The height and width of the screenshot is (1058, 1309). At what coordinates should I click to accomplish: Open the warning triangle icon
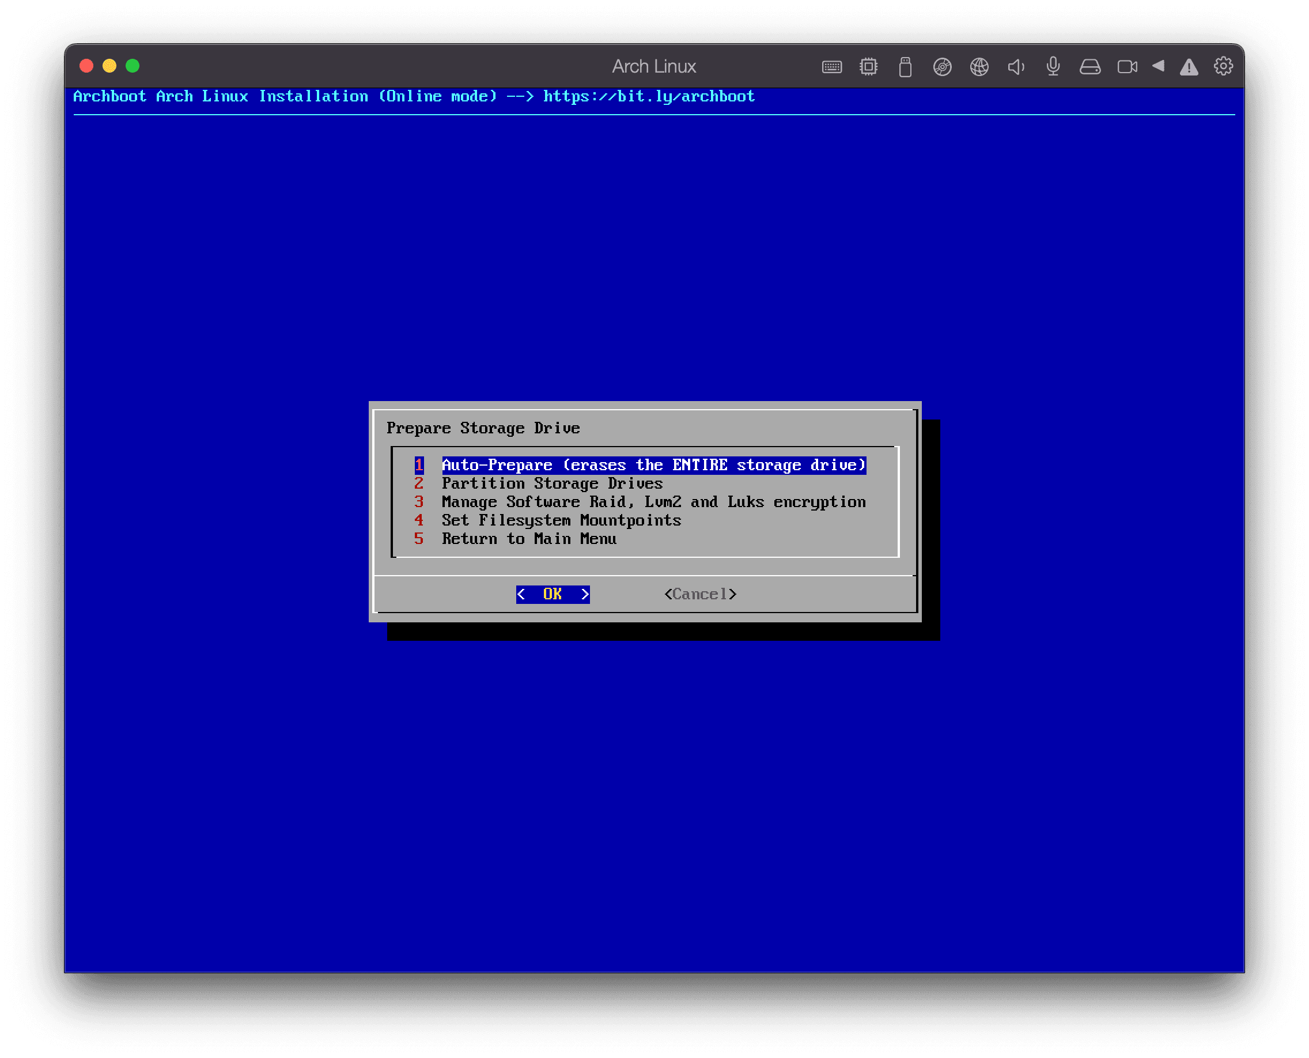coord(1189,66)
